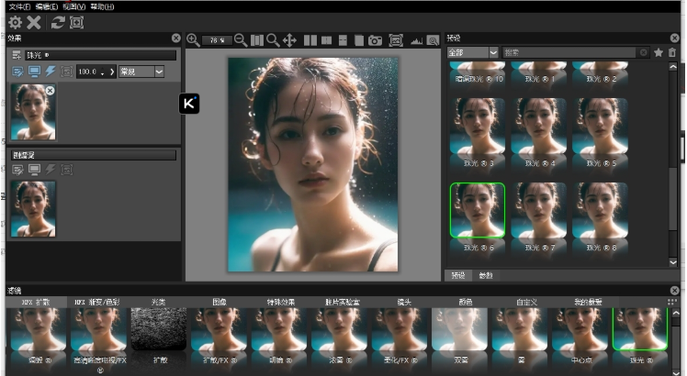
Task: Select the pan move arrows tool
Action: (289, 40)
